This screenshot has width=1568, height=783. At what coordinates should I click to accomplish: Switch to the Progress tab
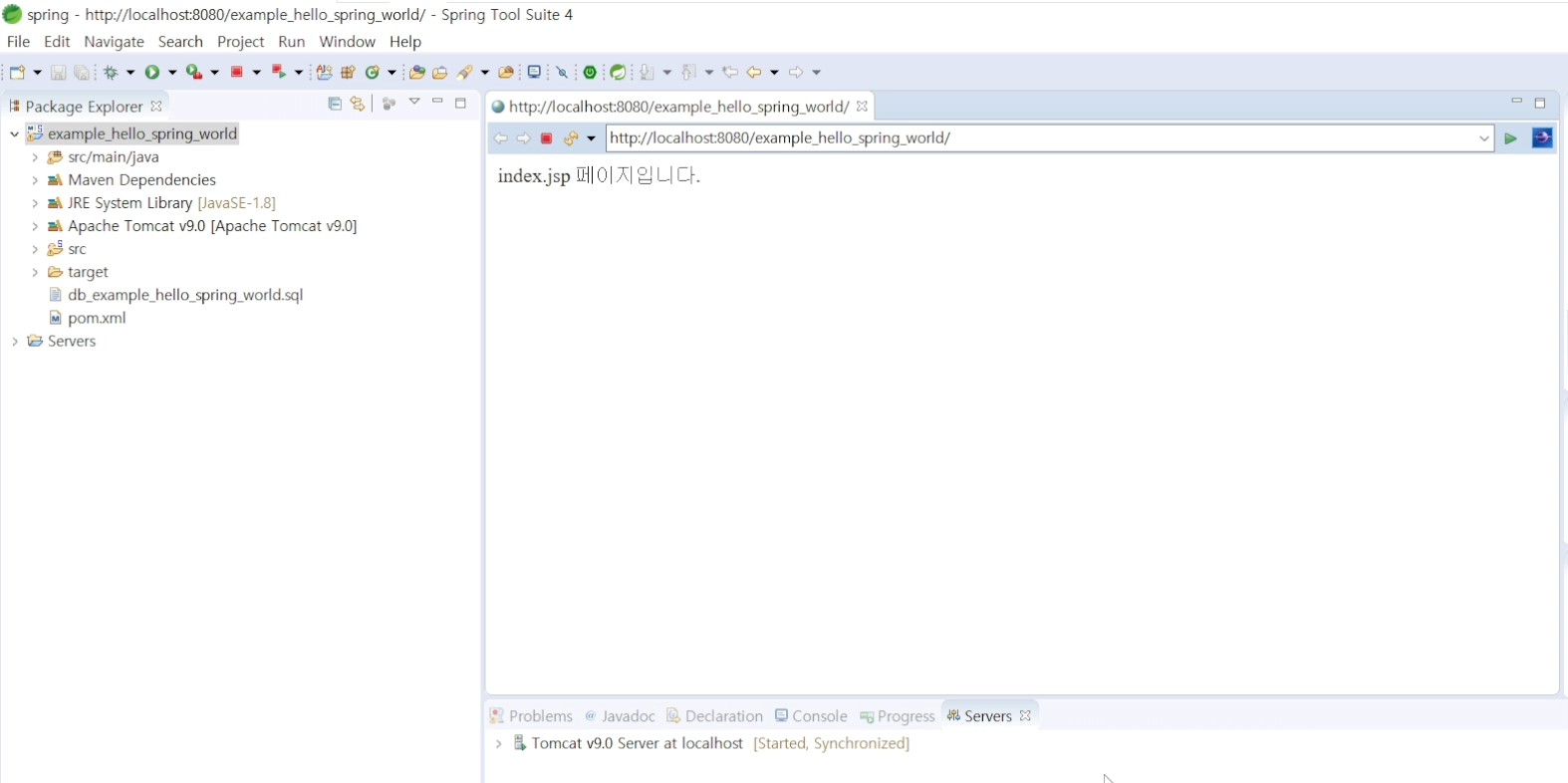click(x=897, y=716)
